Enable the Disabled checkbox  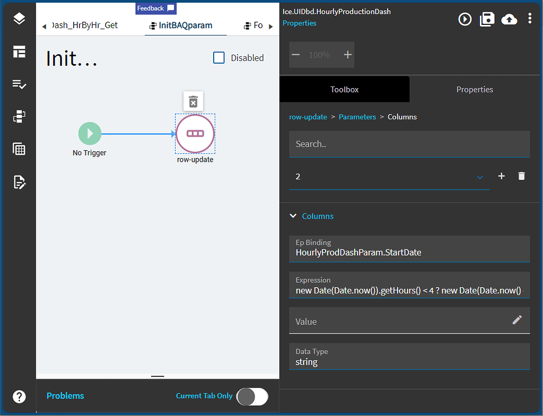[219, 58]
